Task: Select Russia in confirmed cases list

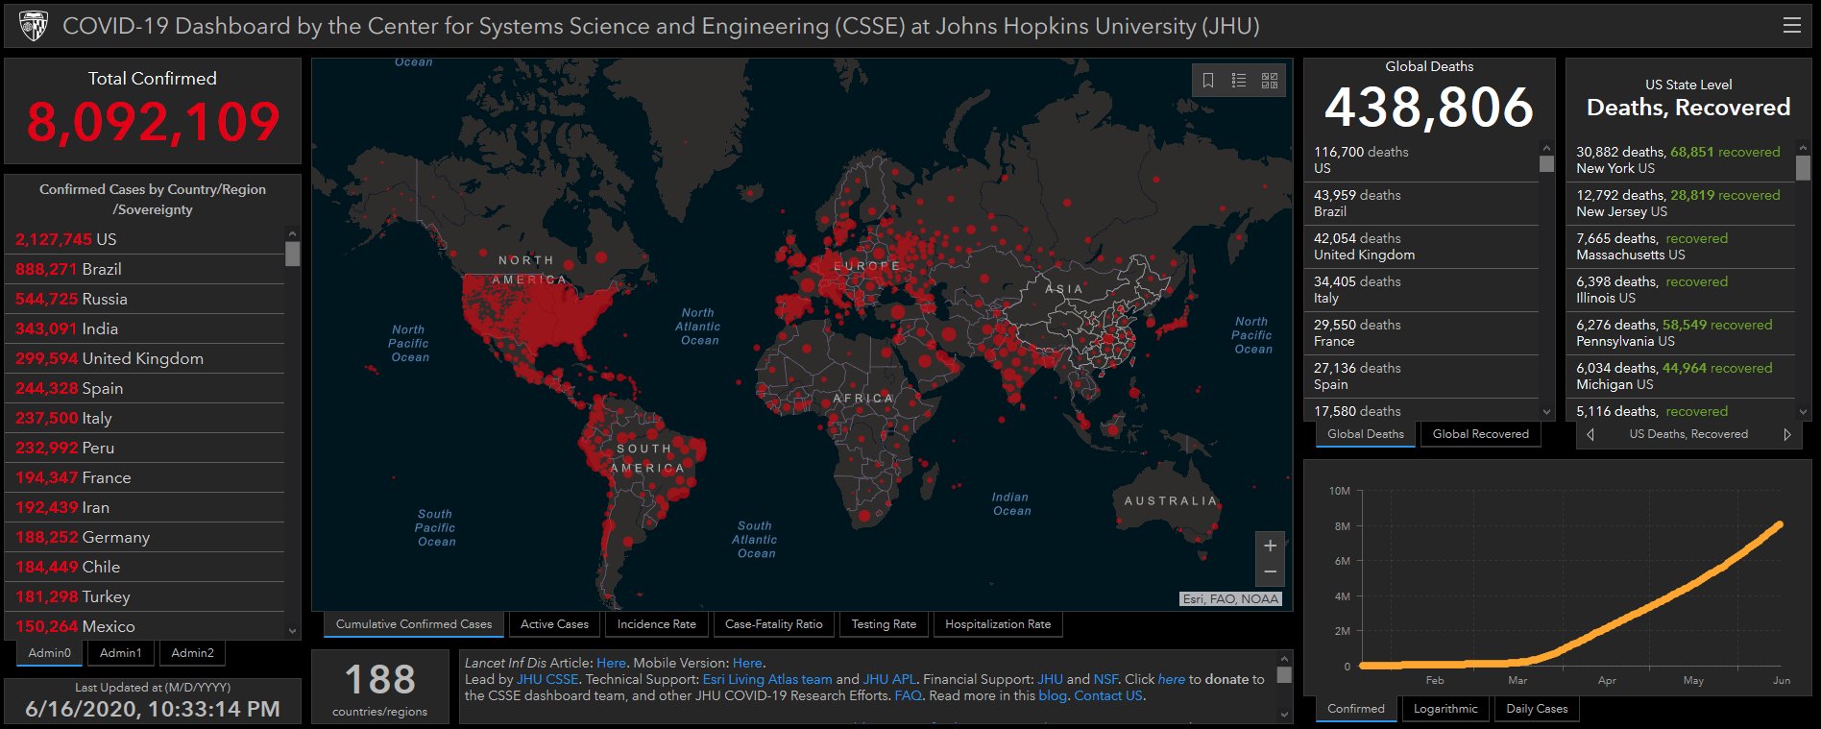Action: [x=145, y=299]
